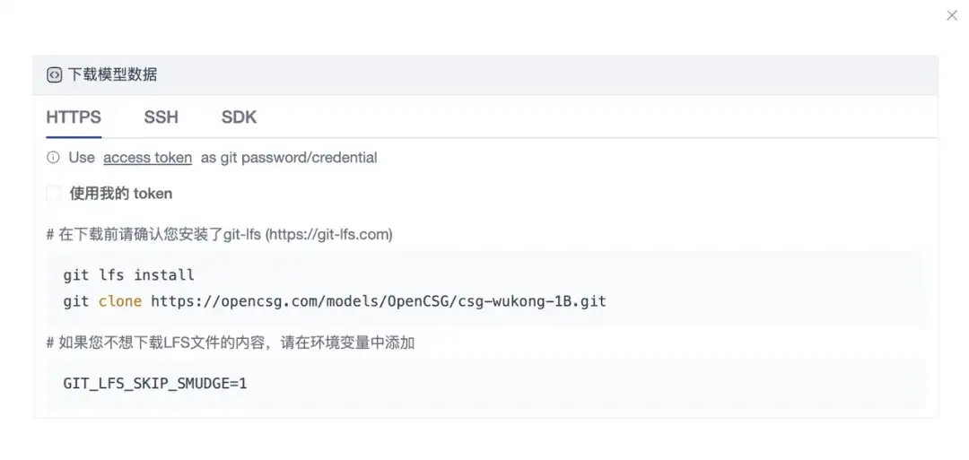Viewport: 969px width, 460px height.
Task: Click the orange clone keyword
Action: coord(120,301)
